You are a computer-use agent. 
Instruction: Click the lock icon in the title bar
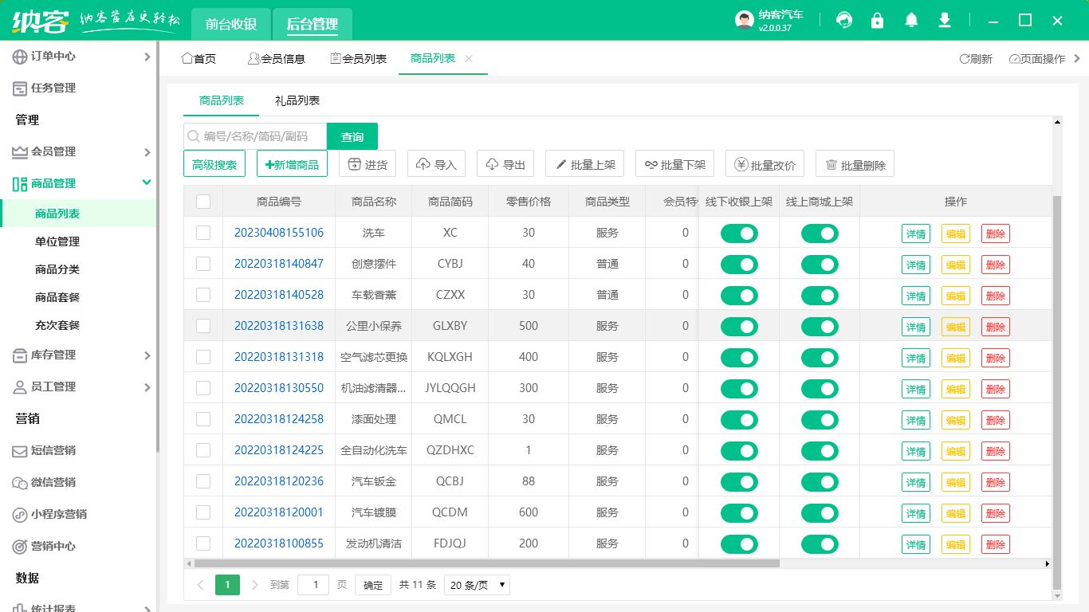point(877,20)
